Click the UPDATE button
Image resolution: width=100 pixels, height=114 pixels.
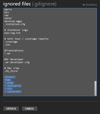pos(11,109)
